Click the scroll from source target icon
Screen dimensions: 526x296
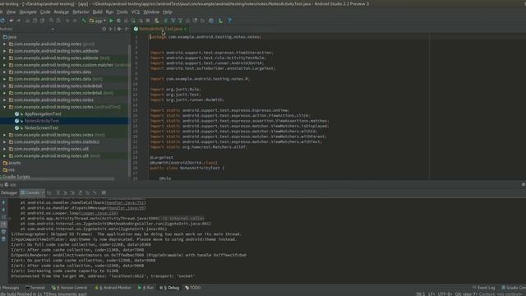(104, 30)
